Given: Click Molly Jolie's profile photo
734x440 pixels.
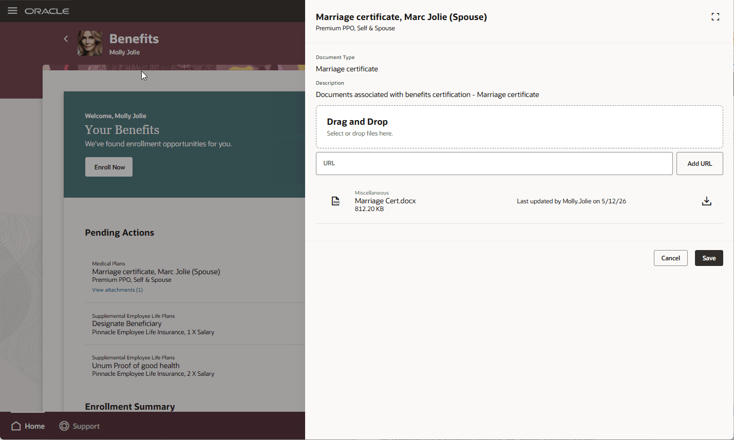Looking at the screenshot, I should click(x=90, y=43).
